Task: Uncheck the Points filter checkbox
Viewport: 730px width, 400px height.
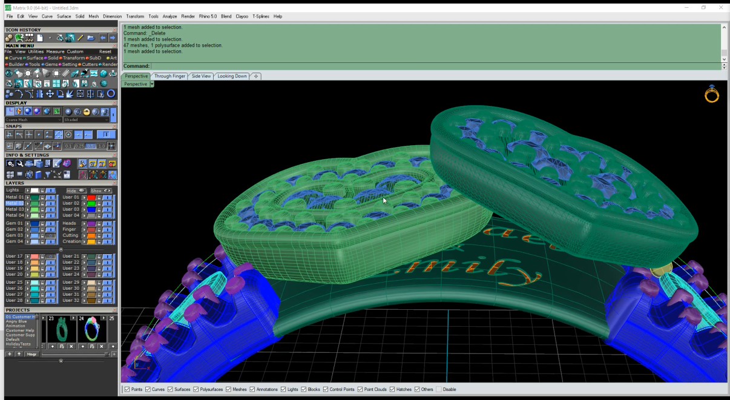Action: pyautogui.click(x=127, y=389)
